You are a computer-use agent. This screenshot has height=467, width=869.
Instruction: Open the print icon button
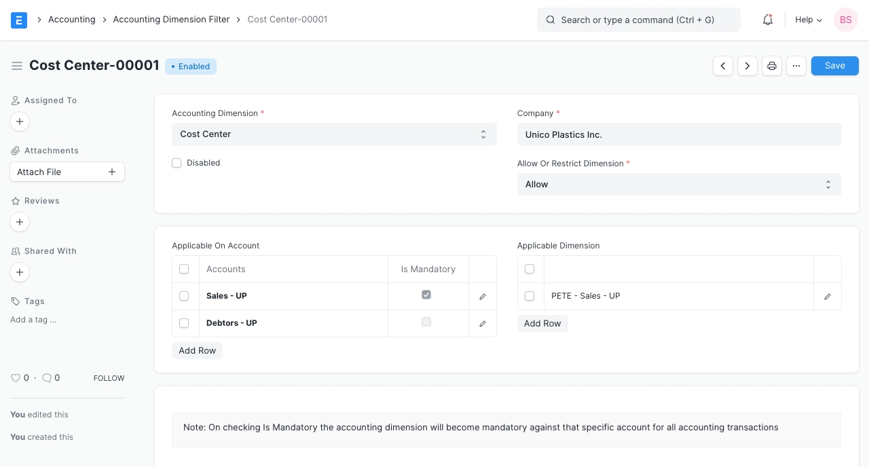772,66
